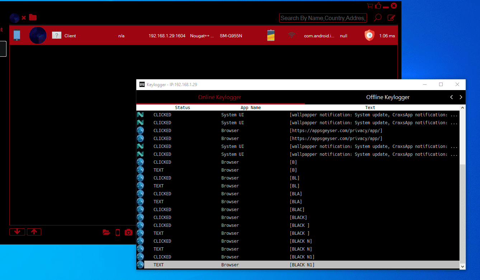The height and width of the screenshot is (280, 480).
Task: Click the shield icon in the client row
Action: click(x=369, y=36)
